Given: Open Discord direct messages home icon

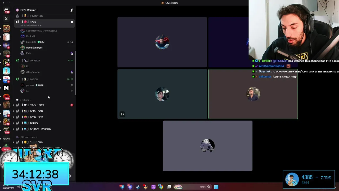Looking at the screenshot, I should pyautogui.click(x=6, y=10).
